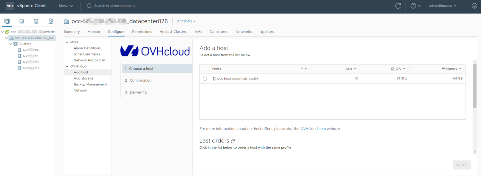This screenshot has height=176, width=481.
Task: Refresh the Last orders list
Action: tap(233, 141)
